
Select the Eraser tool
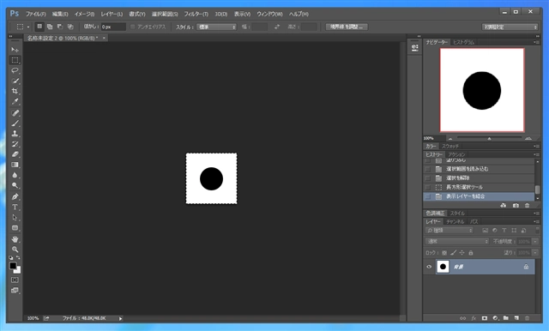tap(15, 154)
